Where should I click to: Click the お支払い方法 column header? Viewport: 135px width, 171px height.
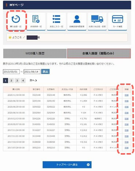point(67,89)
